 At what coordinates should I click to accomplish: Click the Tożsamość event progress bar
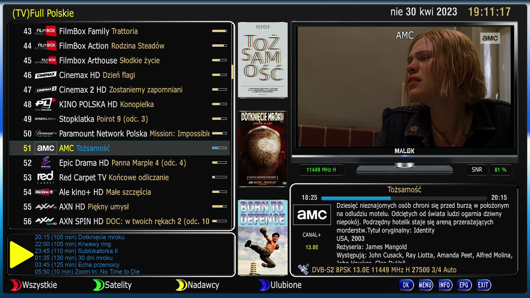404,198
